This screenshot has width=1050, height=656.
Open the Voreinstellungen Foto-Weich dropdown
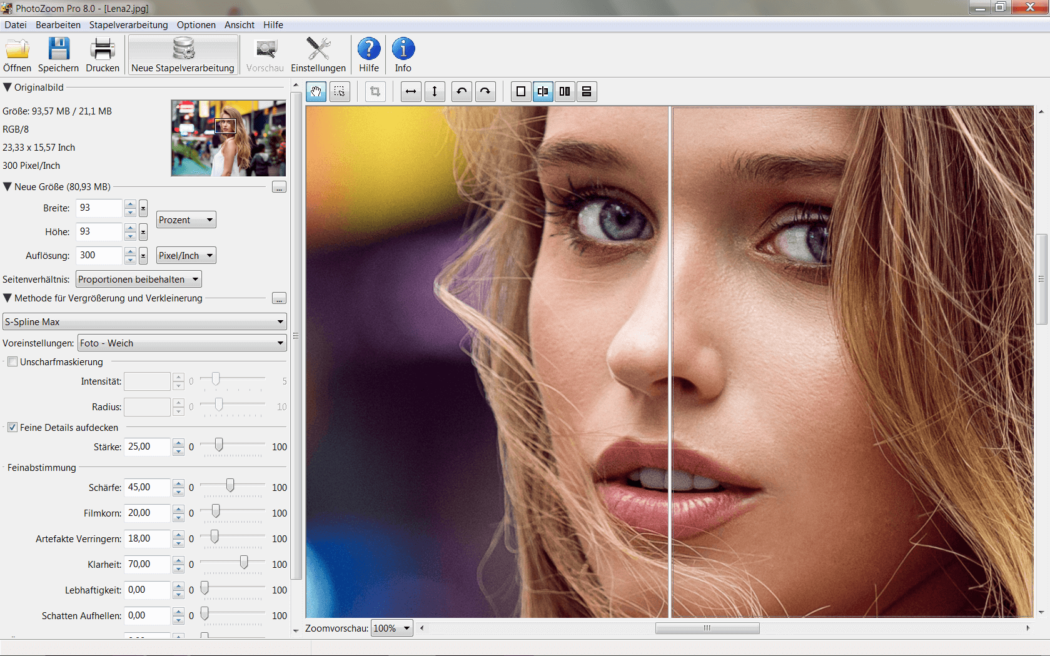pos(280,343)
